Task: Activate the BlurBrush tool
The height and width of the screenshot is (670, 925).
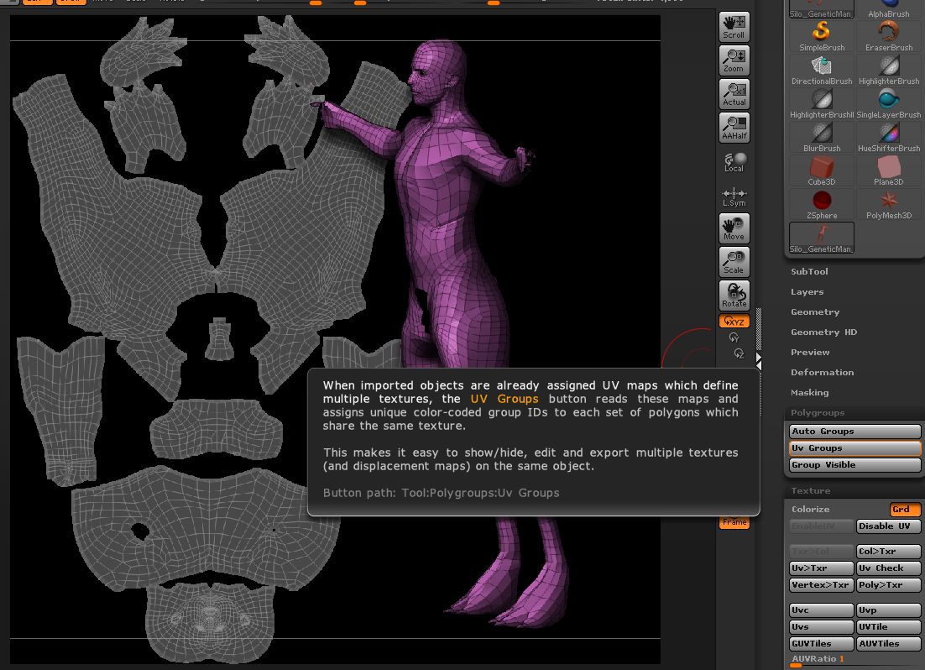Action: 821,134
